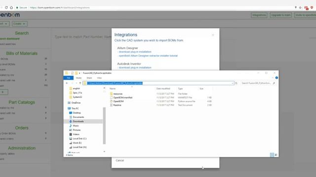Open Documents in navigation pane

(x=79, y=117)
